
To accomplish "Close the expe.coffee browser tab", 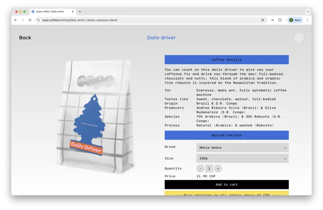I will 73,12.
